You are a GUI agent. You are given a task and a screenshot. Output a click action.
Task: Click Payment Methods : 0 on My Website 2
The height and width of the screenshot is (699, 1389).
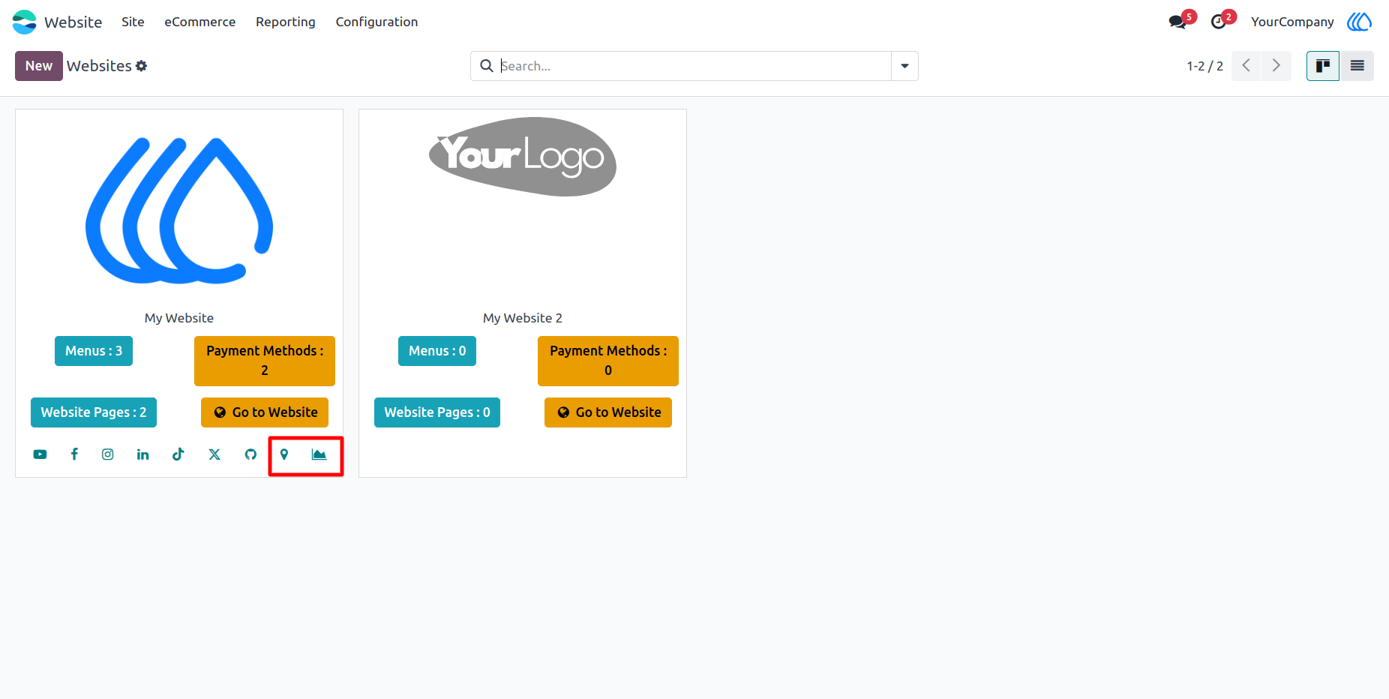coord(608,361)
